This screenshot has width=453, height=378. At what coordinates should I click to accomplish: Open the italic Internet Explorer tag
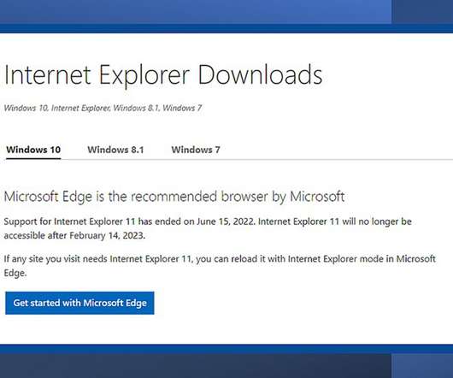tap(80, 108)
